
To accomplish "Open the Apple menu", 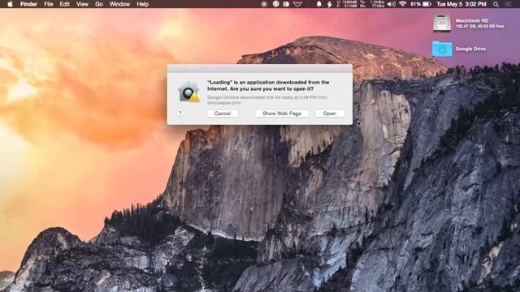I will (x=10, y=4).
